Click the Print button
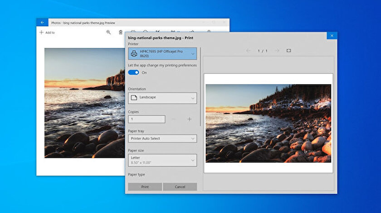381x213 pixels. click(x=145, y=187)
